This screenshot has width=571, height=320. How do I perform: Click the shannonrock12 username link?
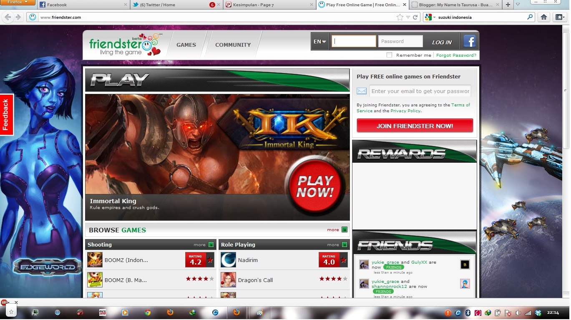point(389,287)
